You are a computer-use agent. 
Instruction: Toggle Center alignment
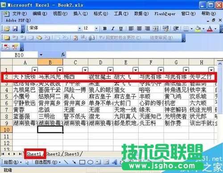point(139,29)
